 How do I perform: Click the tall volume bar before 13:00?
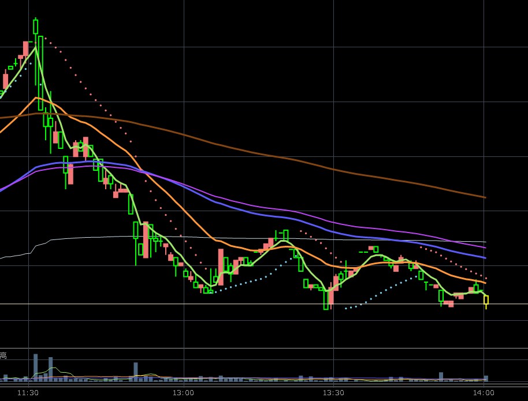coord(136,371)
